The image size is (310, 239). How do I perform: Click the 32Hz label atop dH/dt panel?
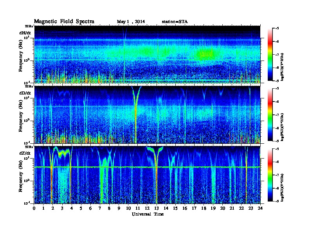[29, 26]
